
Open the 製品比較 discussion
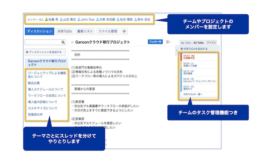(x=34, y=83)
